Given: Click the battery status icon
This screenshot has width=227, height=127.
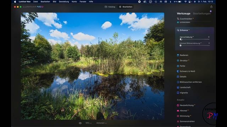Looking at the screenshot, I should point(180,2).
